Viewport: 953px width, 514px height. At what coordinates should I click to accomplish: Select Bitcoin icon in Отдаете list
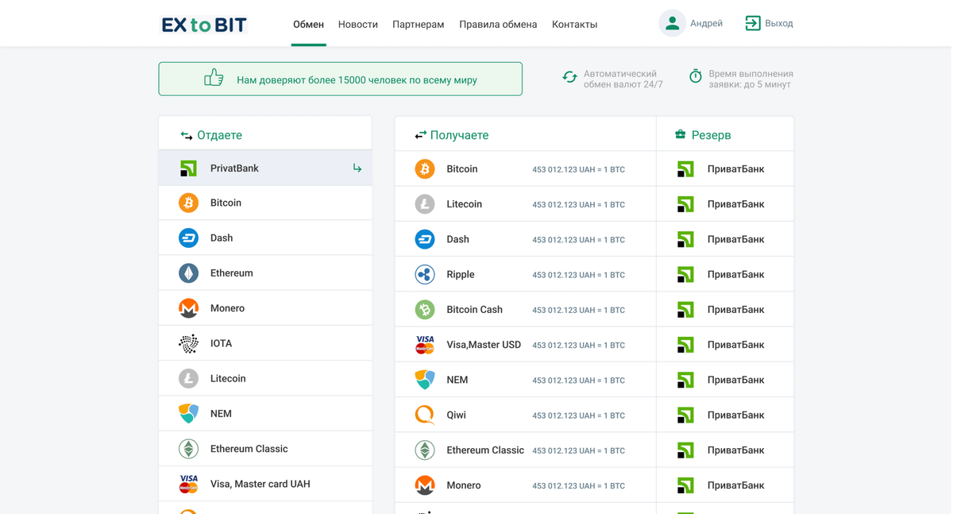tap(188, 203)
